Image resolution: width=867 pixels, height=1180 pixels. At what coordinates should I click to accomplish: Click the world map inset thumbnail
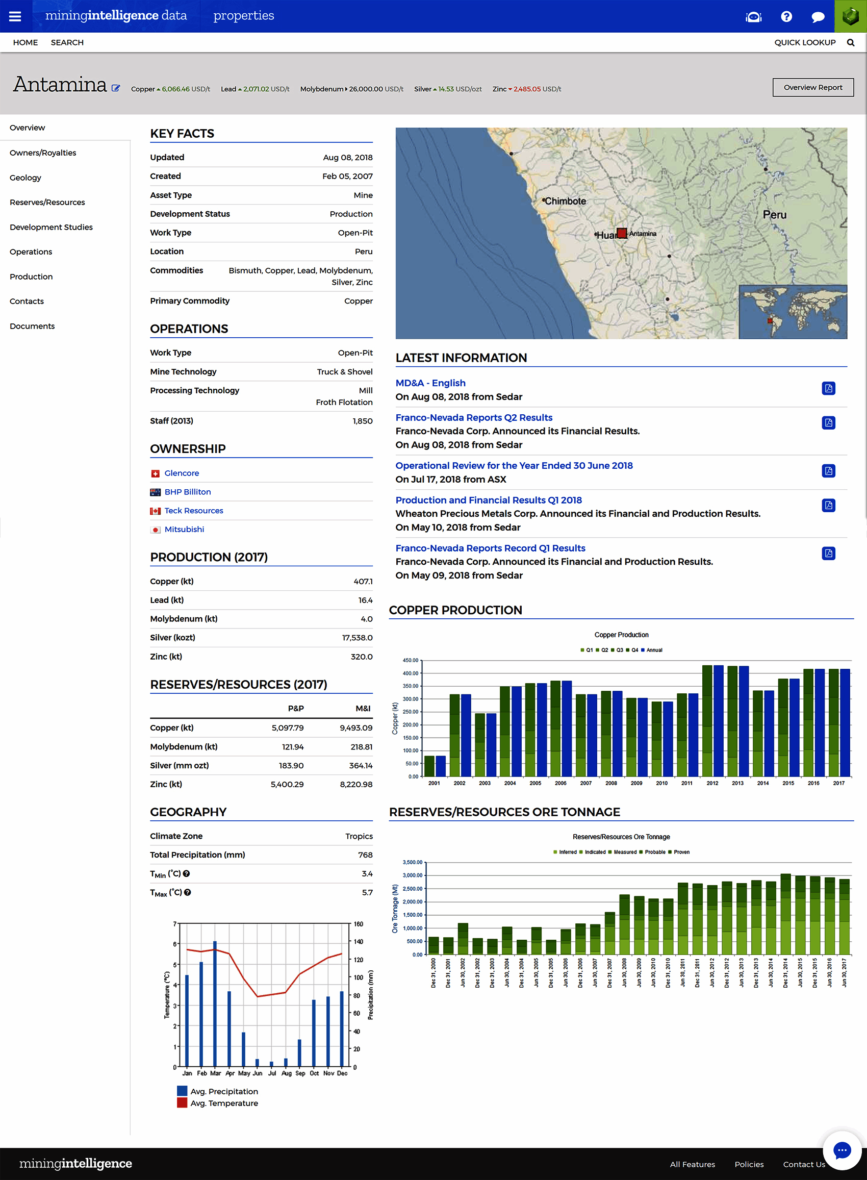click(x=793, y=311)
